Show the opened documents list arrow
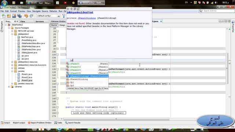The height and width of the screenshot is (132, 235). 226,21
